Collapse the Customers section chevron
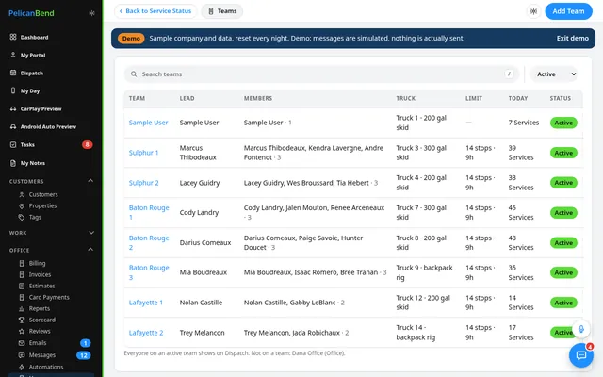The image size is (603, 377). (x=90, y=180)
